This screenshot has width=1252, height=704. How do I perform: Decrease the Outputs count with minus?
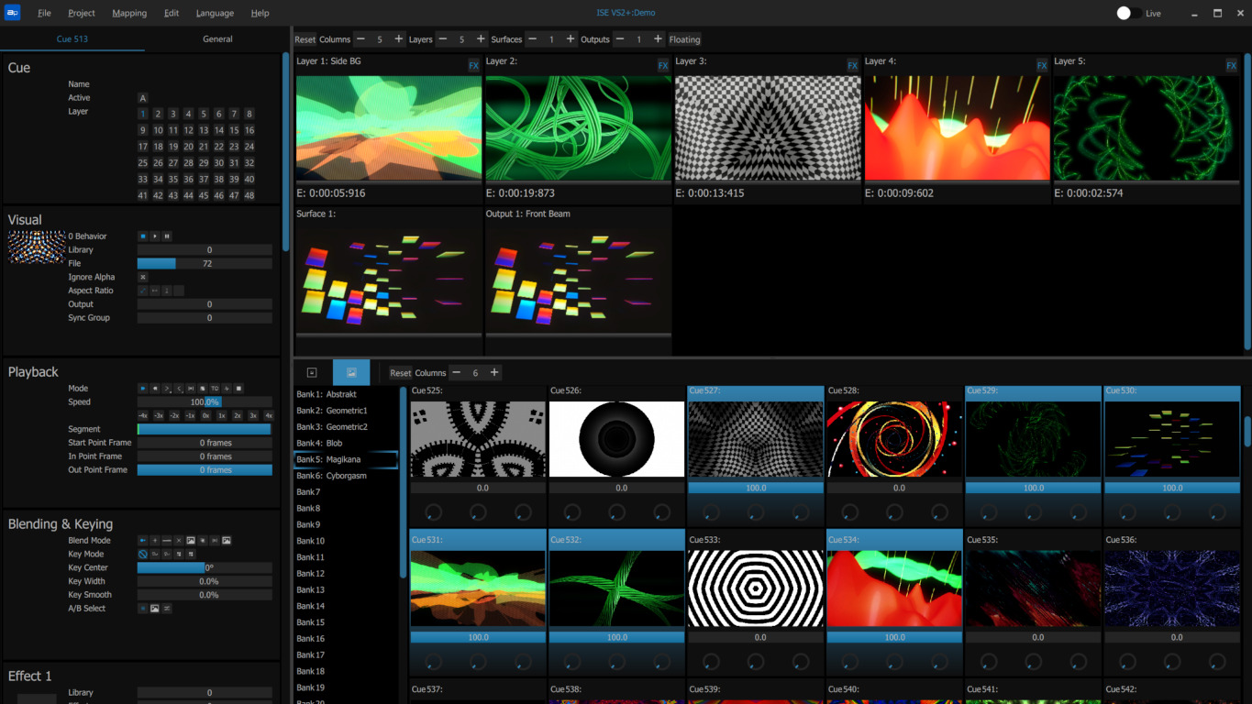point(619,39)
